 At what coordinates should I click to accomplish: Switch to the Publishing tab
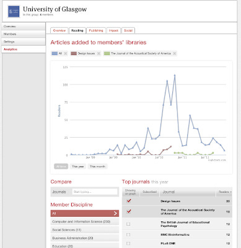(96, 30)
